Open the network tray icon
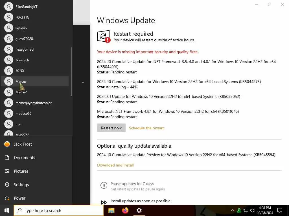Viewport: 289px width, 216px height. 246,210
